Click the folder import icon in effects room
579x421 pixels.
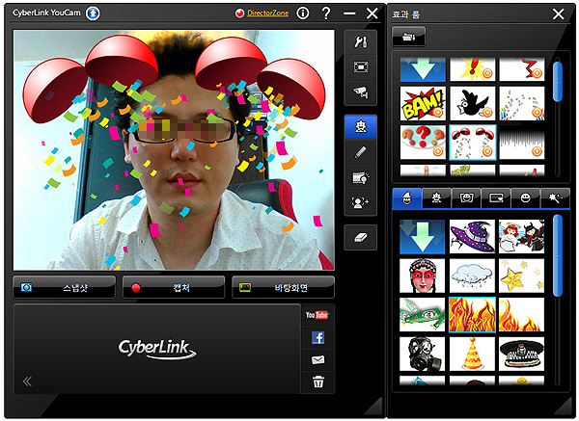point(408,37)
